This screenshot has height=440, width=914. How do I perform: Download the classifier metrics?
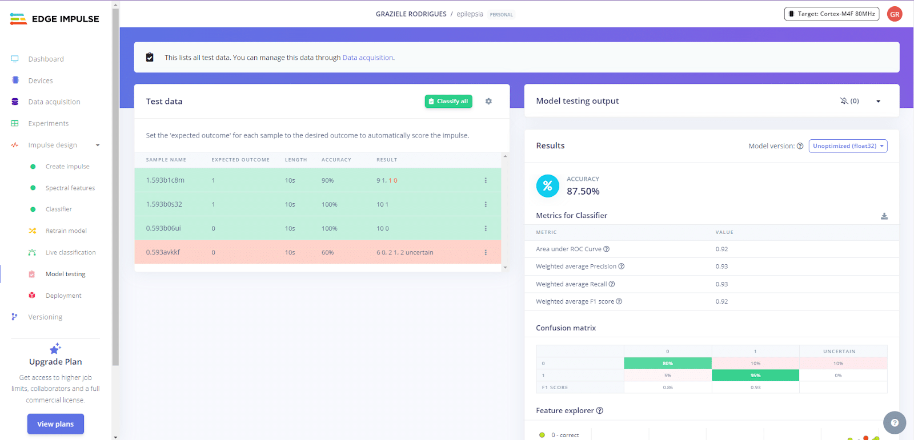click(884, 216)
